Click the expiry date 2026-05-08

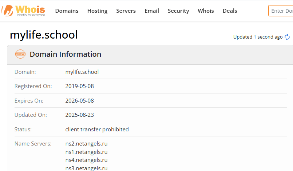(x=79, y=101)
